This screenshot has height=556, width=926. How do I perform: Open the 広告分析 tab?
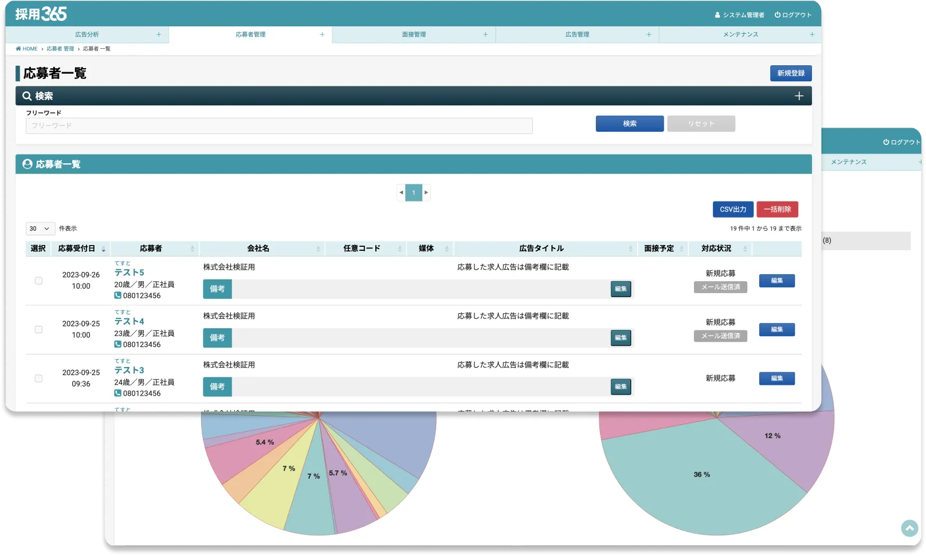(87, 34)
